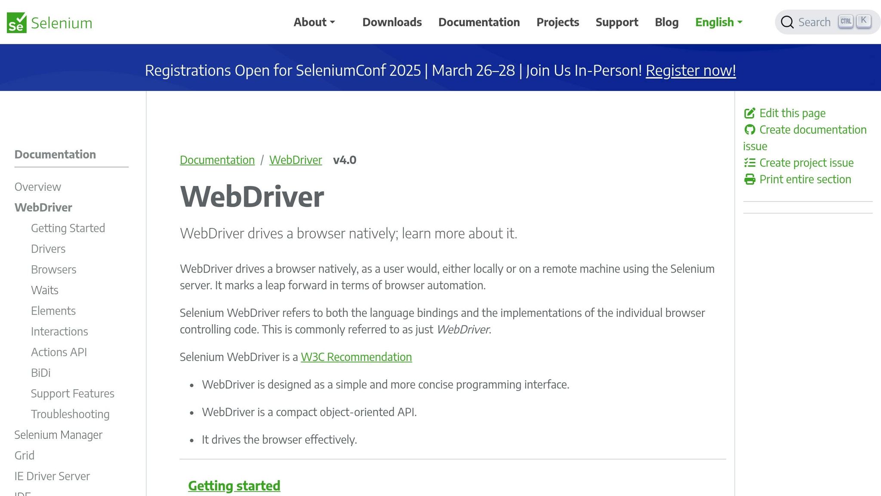Click the CTRL key badge in the search bar
The height and width of the screenshot is (496, 881).
[x=846, y=20]
